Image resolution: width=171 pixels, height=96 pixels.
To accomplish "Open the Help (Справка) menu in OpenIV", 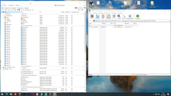I will (26, 8).
